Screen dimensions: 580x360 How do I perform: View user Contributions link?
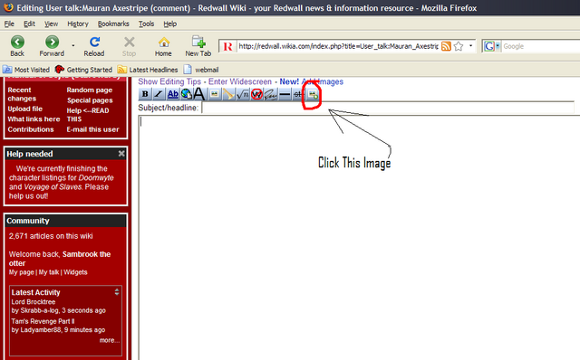[x=31, y=129]
